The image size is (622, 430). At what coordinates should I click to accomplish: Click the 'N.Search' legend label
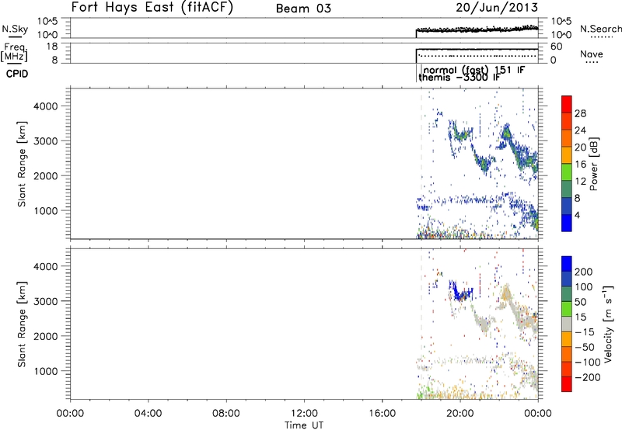coord(601,29)
